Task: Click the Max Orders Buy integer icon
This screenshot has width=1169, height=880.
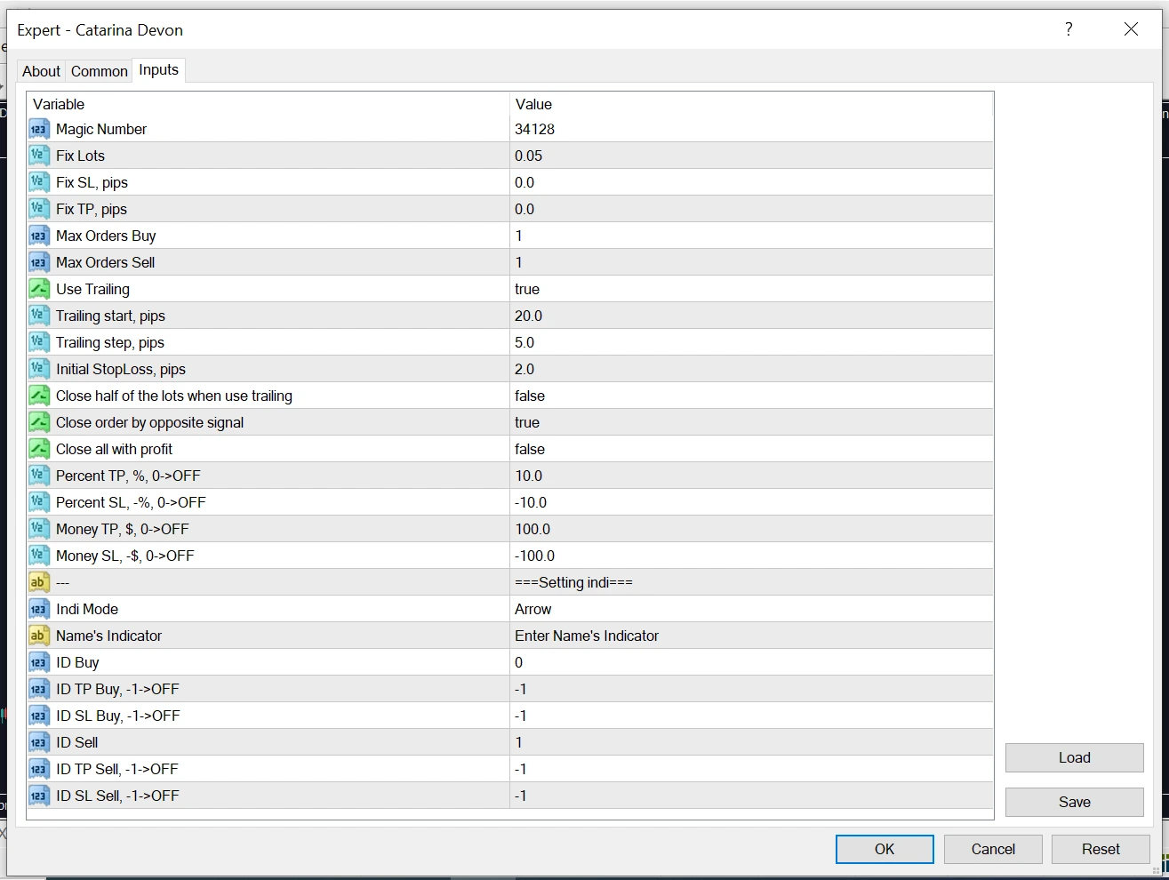Action: pos(38,236)
